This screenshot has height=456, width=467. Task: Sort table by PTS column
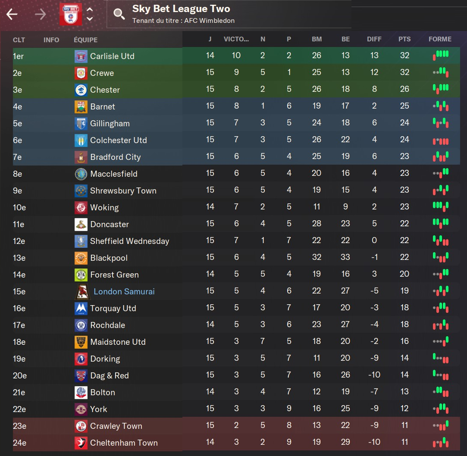click(404, 39)
